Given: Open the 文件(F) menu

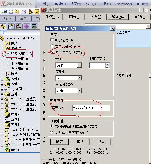Looking at the screenshot, I should coord(45,4).
